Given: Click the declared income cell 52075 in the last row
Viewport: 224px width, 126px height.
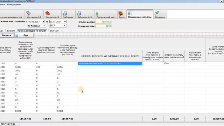Looking at the screenshot, I should click(x=67, y=111).
